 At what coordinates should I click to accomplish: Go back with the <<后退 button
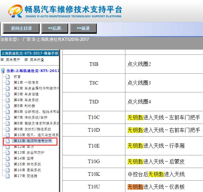click(55, 28)
